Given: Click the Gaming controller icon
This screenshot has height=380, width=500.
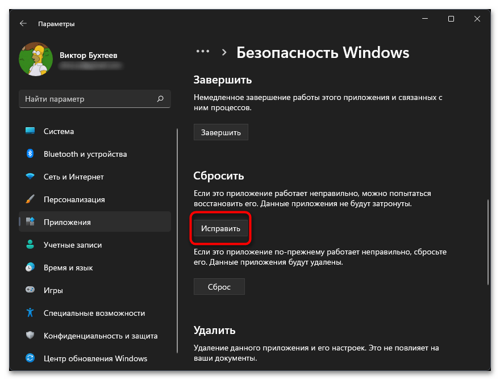Looking at the screenshot, I should coord(31,290).
